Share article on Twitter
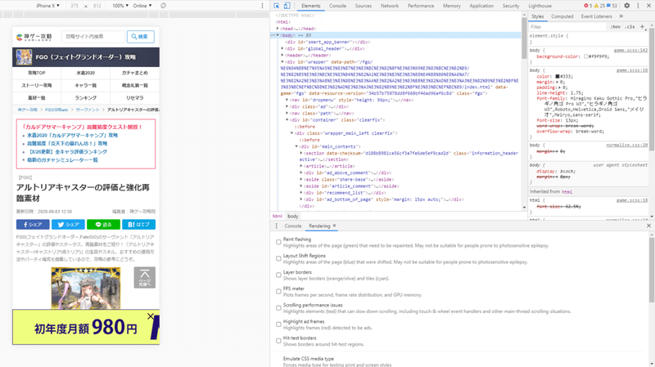 68,225
